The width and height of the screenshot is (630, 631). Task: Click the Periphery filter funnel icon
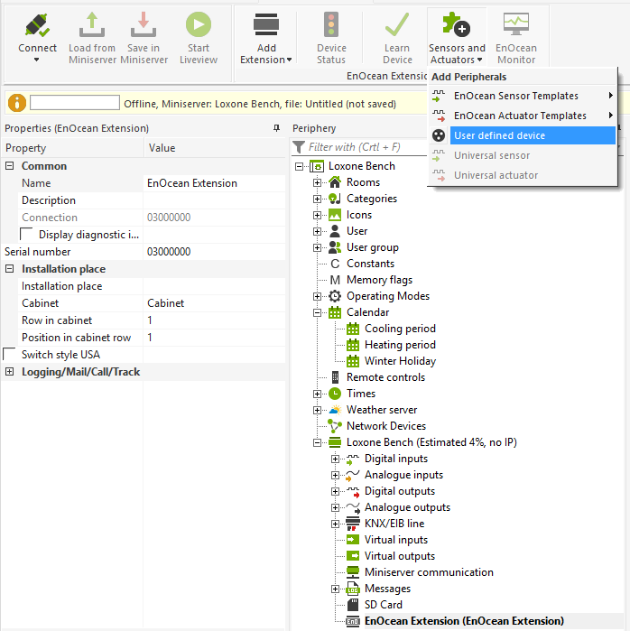299,147
